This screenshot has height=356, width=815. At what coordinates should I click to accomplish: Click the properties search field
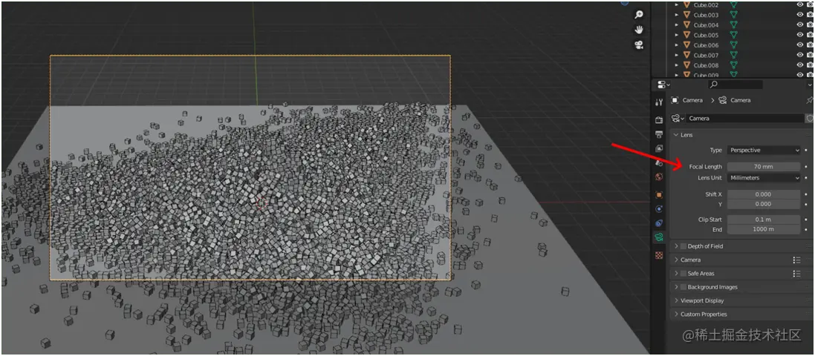[x=736, y=85]
